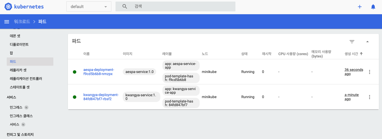
Task: Click the 파드 breadcrumb title
Action: coord(42,22)
